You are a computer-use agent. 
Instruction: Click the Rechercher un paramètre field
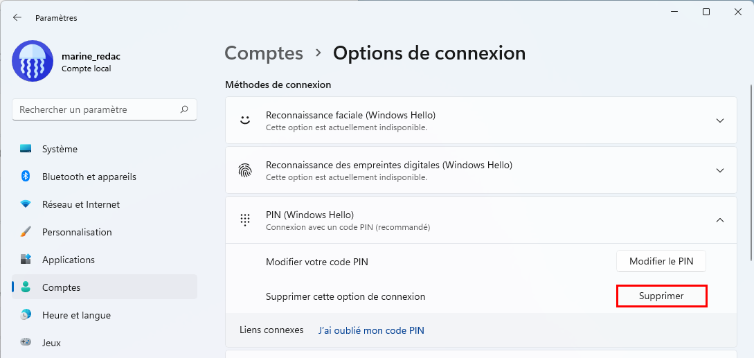click(x=105, y=109)
